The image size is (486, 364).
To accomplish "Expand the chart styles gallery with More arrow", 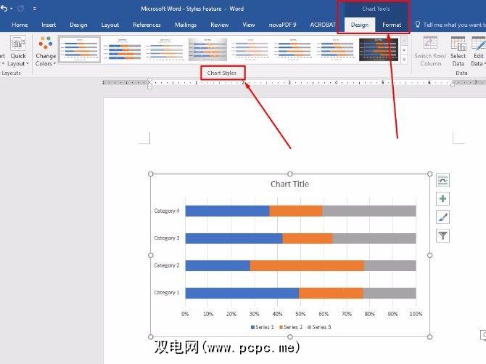I will [404, 60].
